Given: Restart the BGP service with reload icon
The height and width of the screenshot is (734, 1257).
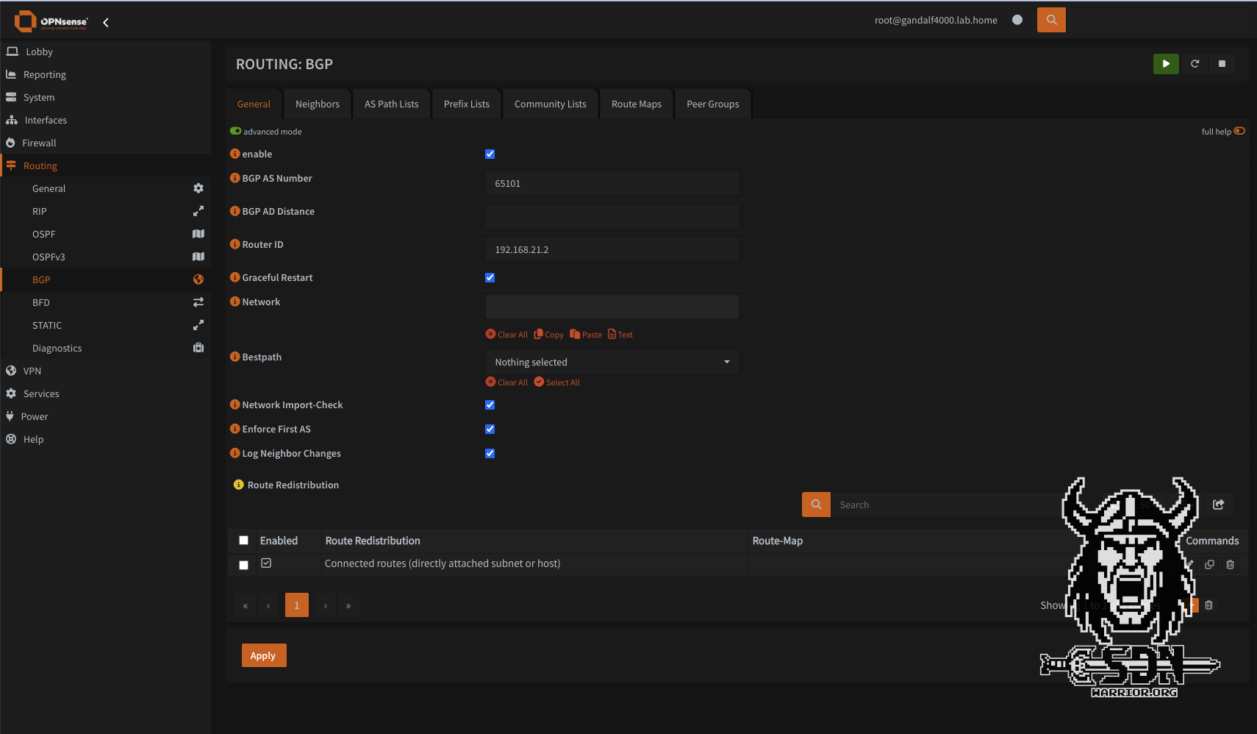Looking at the screenshot, I should click(x=1195, y=64).
